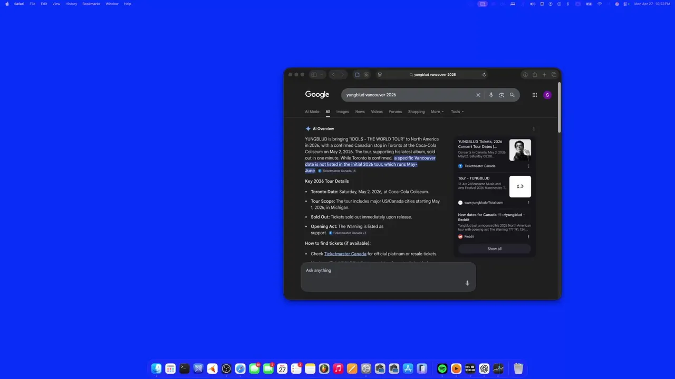
Task: Open the page menu icon left of address
Action: (380, 75)
